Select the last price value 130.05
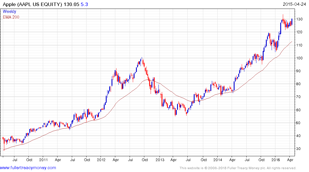 click(x=71, y=4)
